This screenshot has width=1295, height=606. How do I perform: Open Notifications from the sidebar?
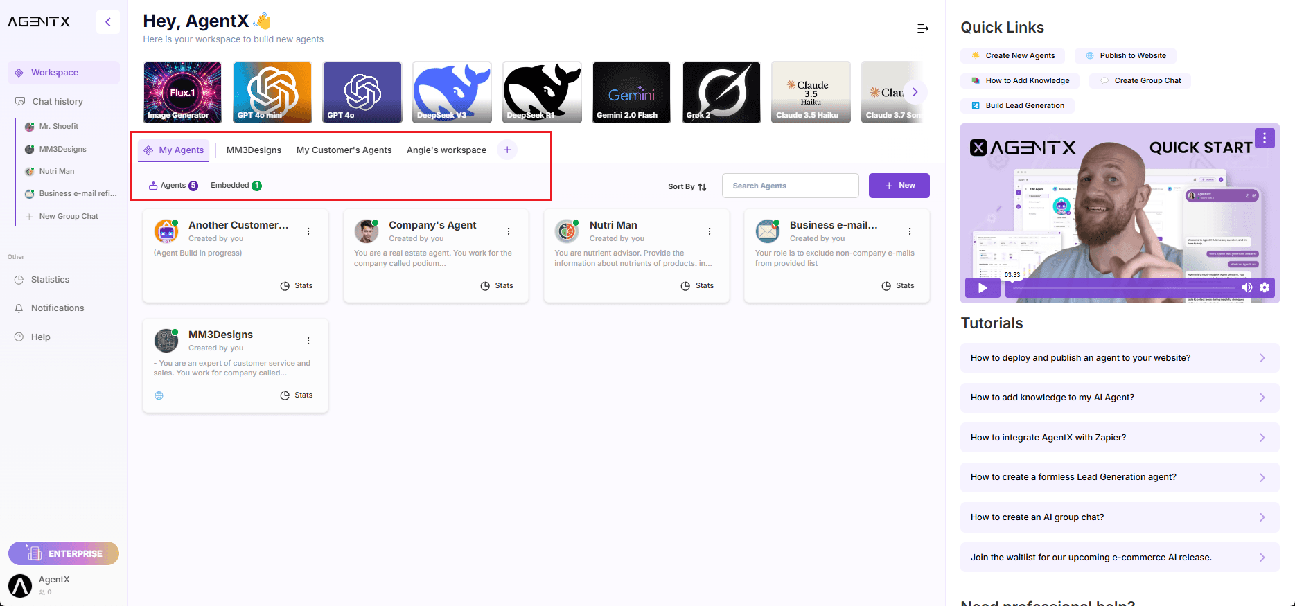pyautogui.click(x=58, y=308)
